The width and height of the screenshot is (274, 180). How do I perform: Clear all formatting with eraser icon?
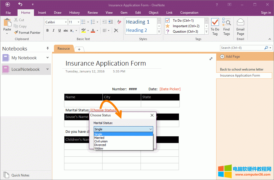click(119, 22)
